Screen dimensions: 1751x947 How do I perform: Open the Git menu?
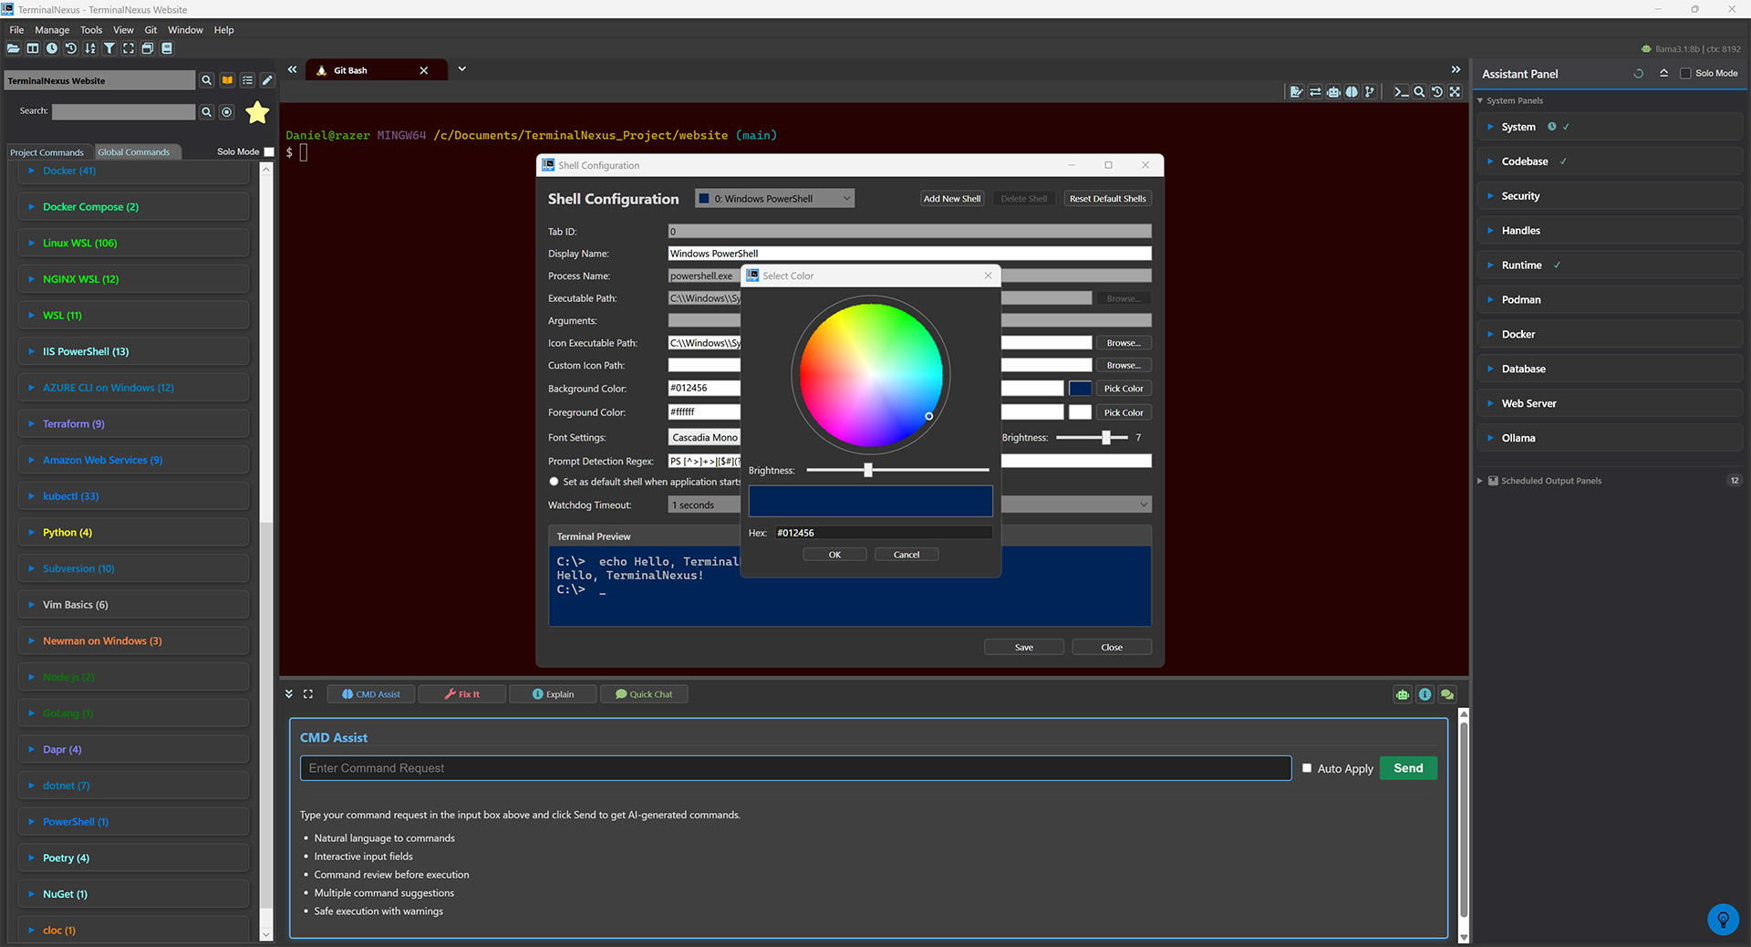150,30
